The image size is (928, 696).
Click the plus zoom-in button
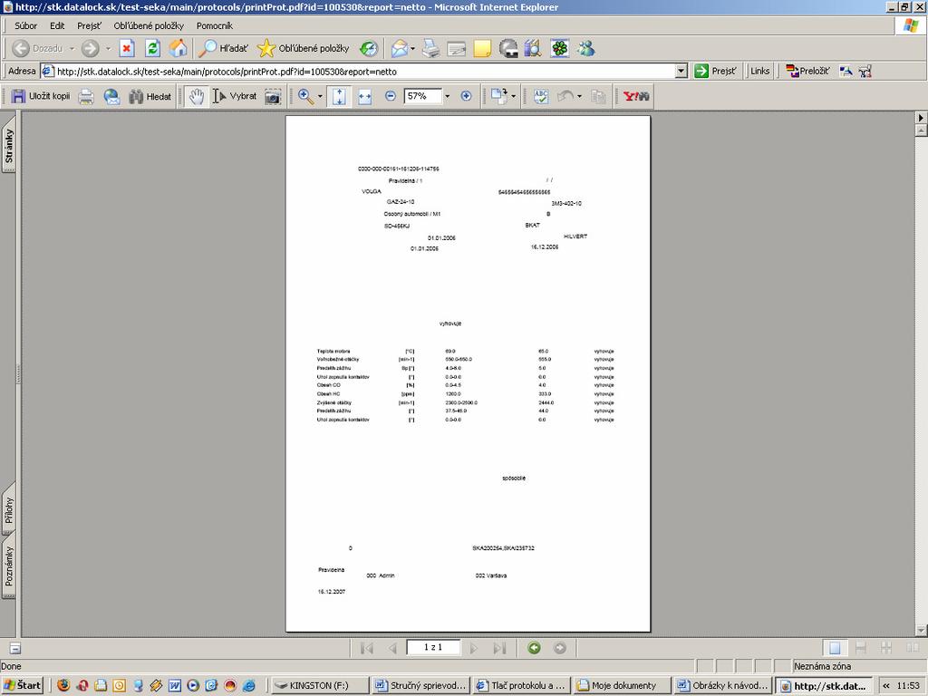466,96
